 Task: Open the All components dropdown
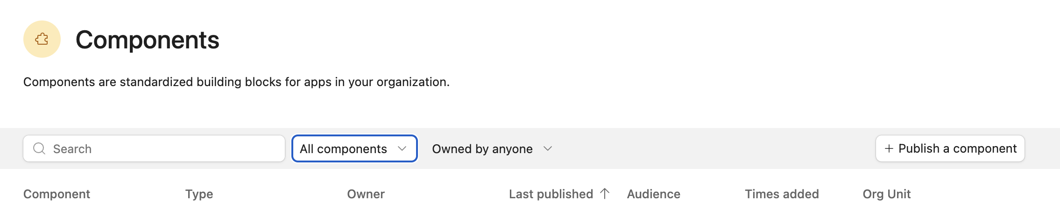click(x=354, y=148)
